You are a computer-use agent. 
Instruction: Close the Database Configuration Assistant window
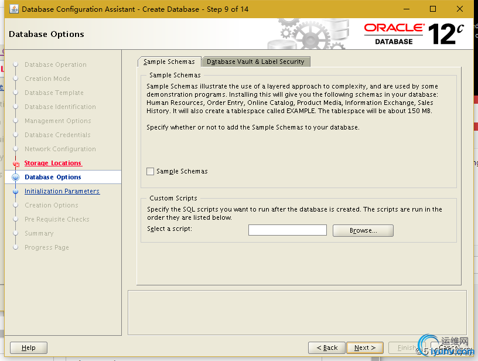coord(460,9)
